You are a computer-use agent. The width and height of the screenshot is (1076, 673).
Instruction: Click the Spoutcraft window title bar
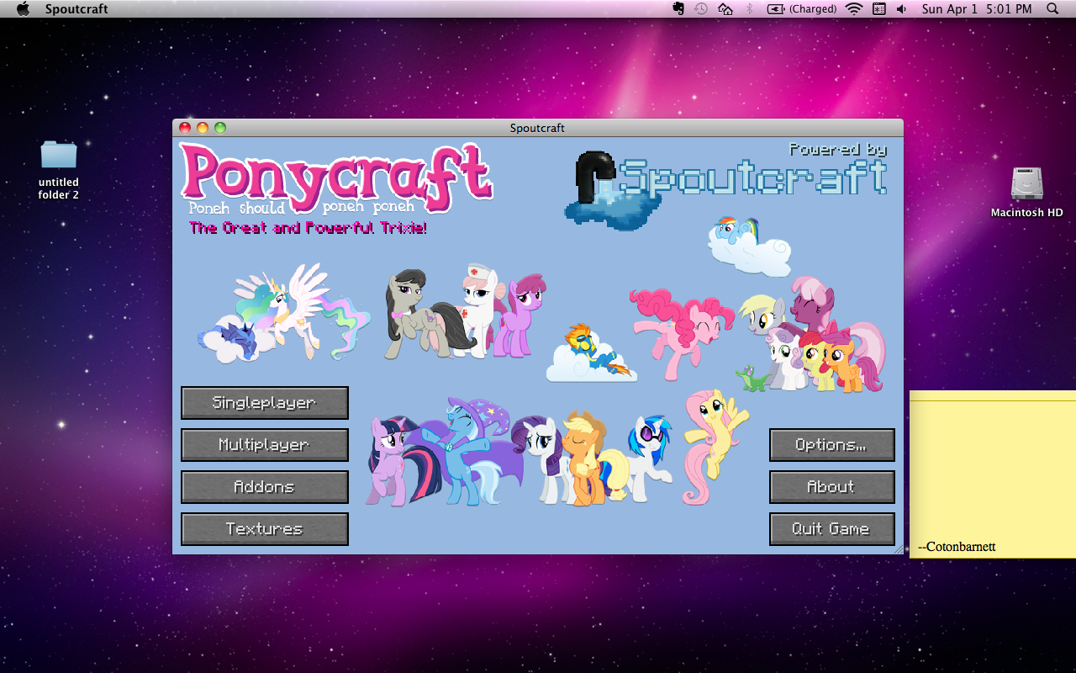(538, 128)
